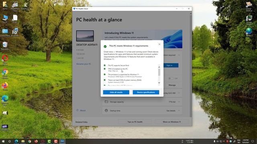Select 'The processor is supported for Windows 11' text
Screen dimensions: 257x144
pos(123,74)
